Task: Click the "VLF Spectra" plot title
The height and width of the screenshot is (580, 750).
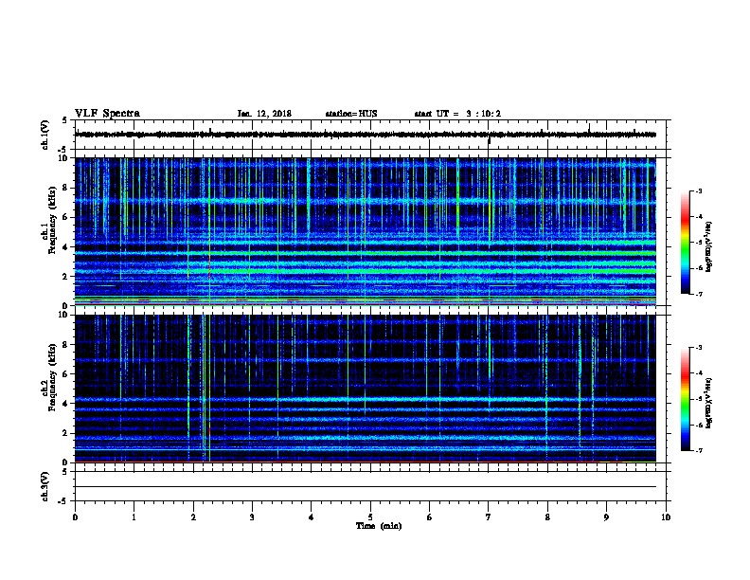Action: [x=107, y=114]
